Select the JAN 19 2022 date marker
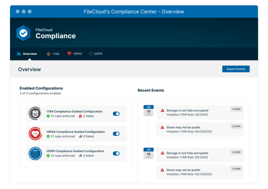268x189 pixels. click(x=148, y=111)
